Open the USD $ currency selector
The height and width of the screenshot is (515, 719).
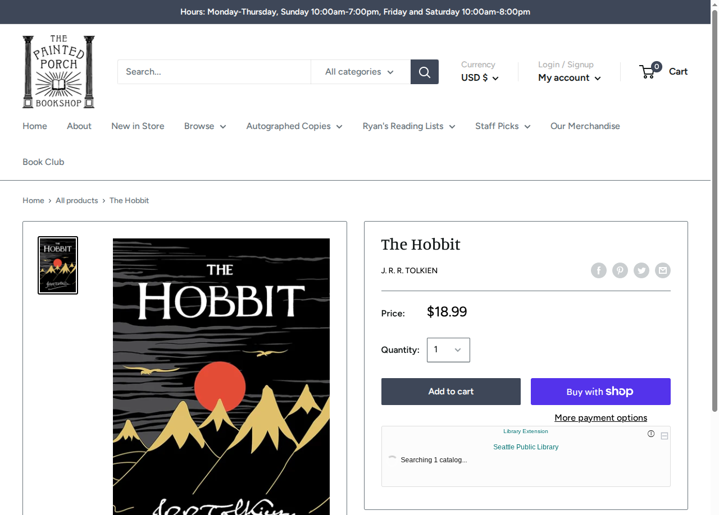[x=480, y=77]
